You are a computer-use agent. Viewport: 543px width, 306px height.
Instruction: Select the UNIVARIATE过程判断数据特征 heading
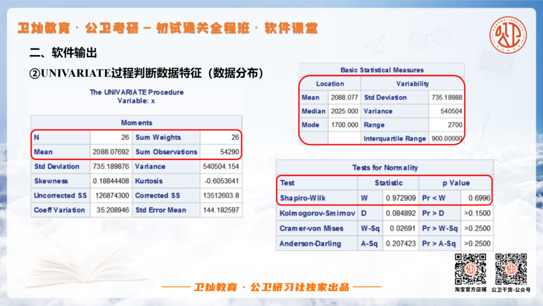[x=146, y=73]
